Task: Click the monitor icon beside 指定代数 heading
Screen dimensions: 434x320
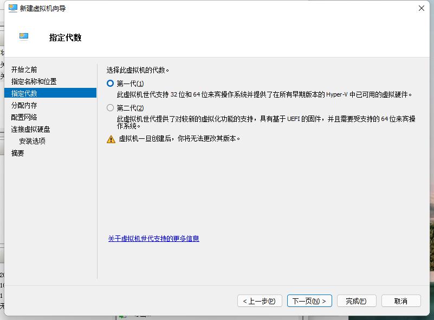Action: [x=23, y=36]
